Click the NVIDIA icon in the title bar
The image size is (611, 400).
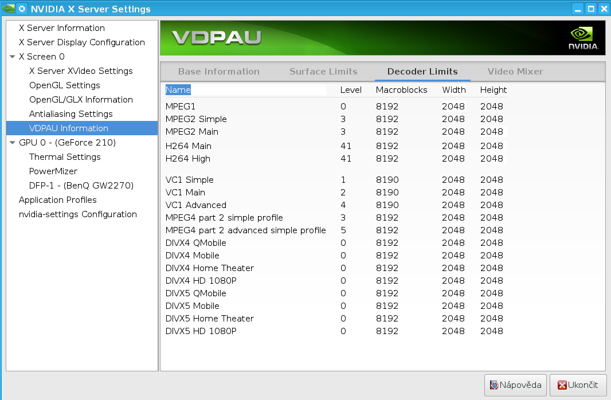[x=9, y=9]
